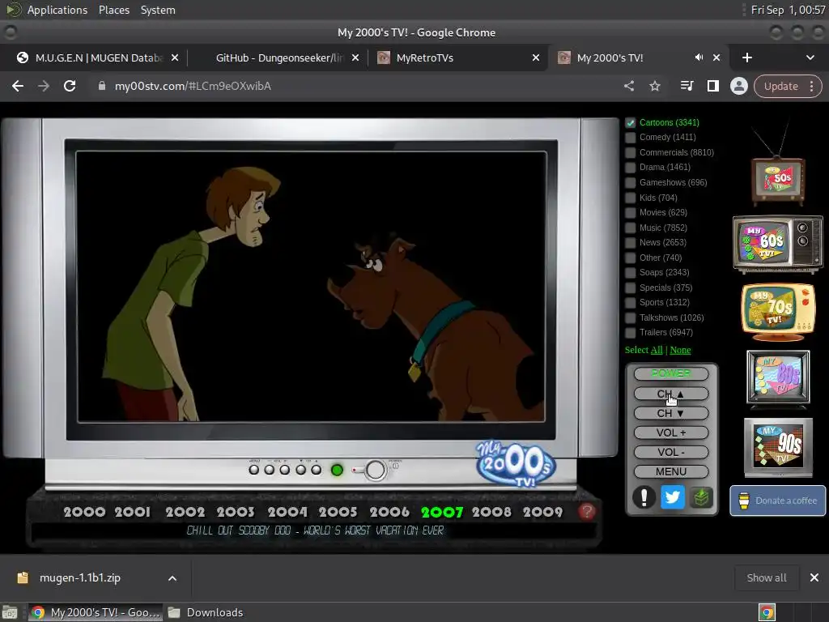Viewport: 829px width, 622px height.
Task: Select the year 2000
Action: coord(84,512)
